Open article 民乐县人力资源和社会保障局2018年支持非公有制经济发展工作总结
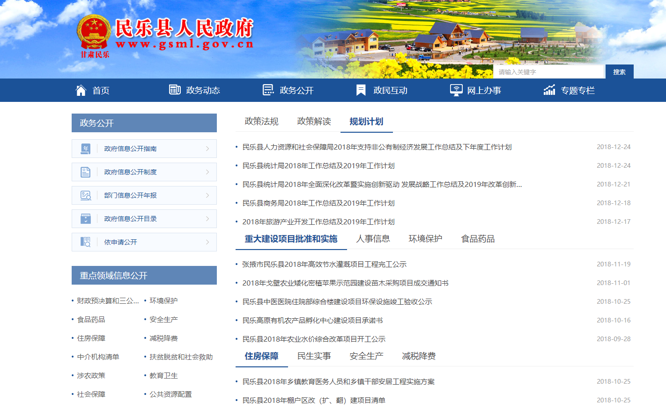The height and width of the screenshot is (408, 666). [377, 147]
